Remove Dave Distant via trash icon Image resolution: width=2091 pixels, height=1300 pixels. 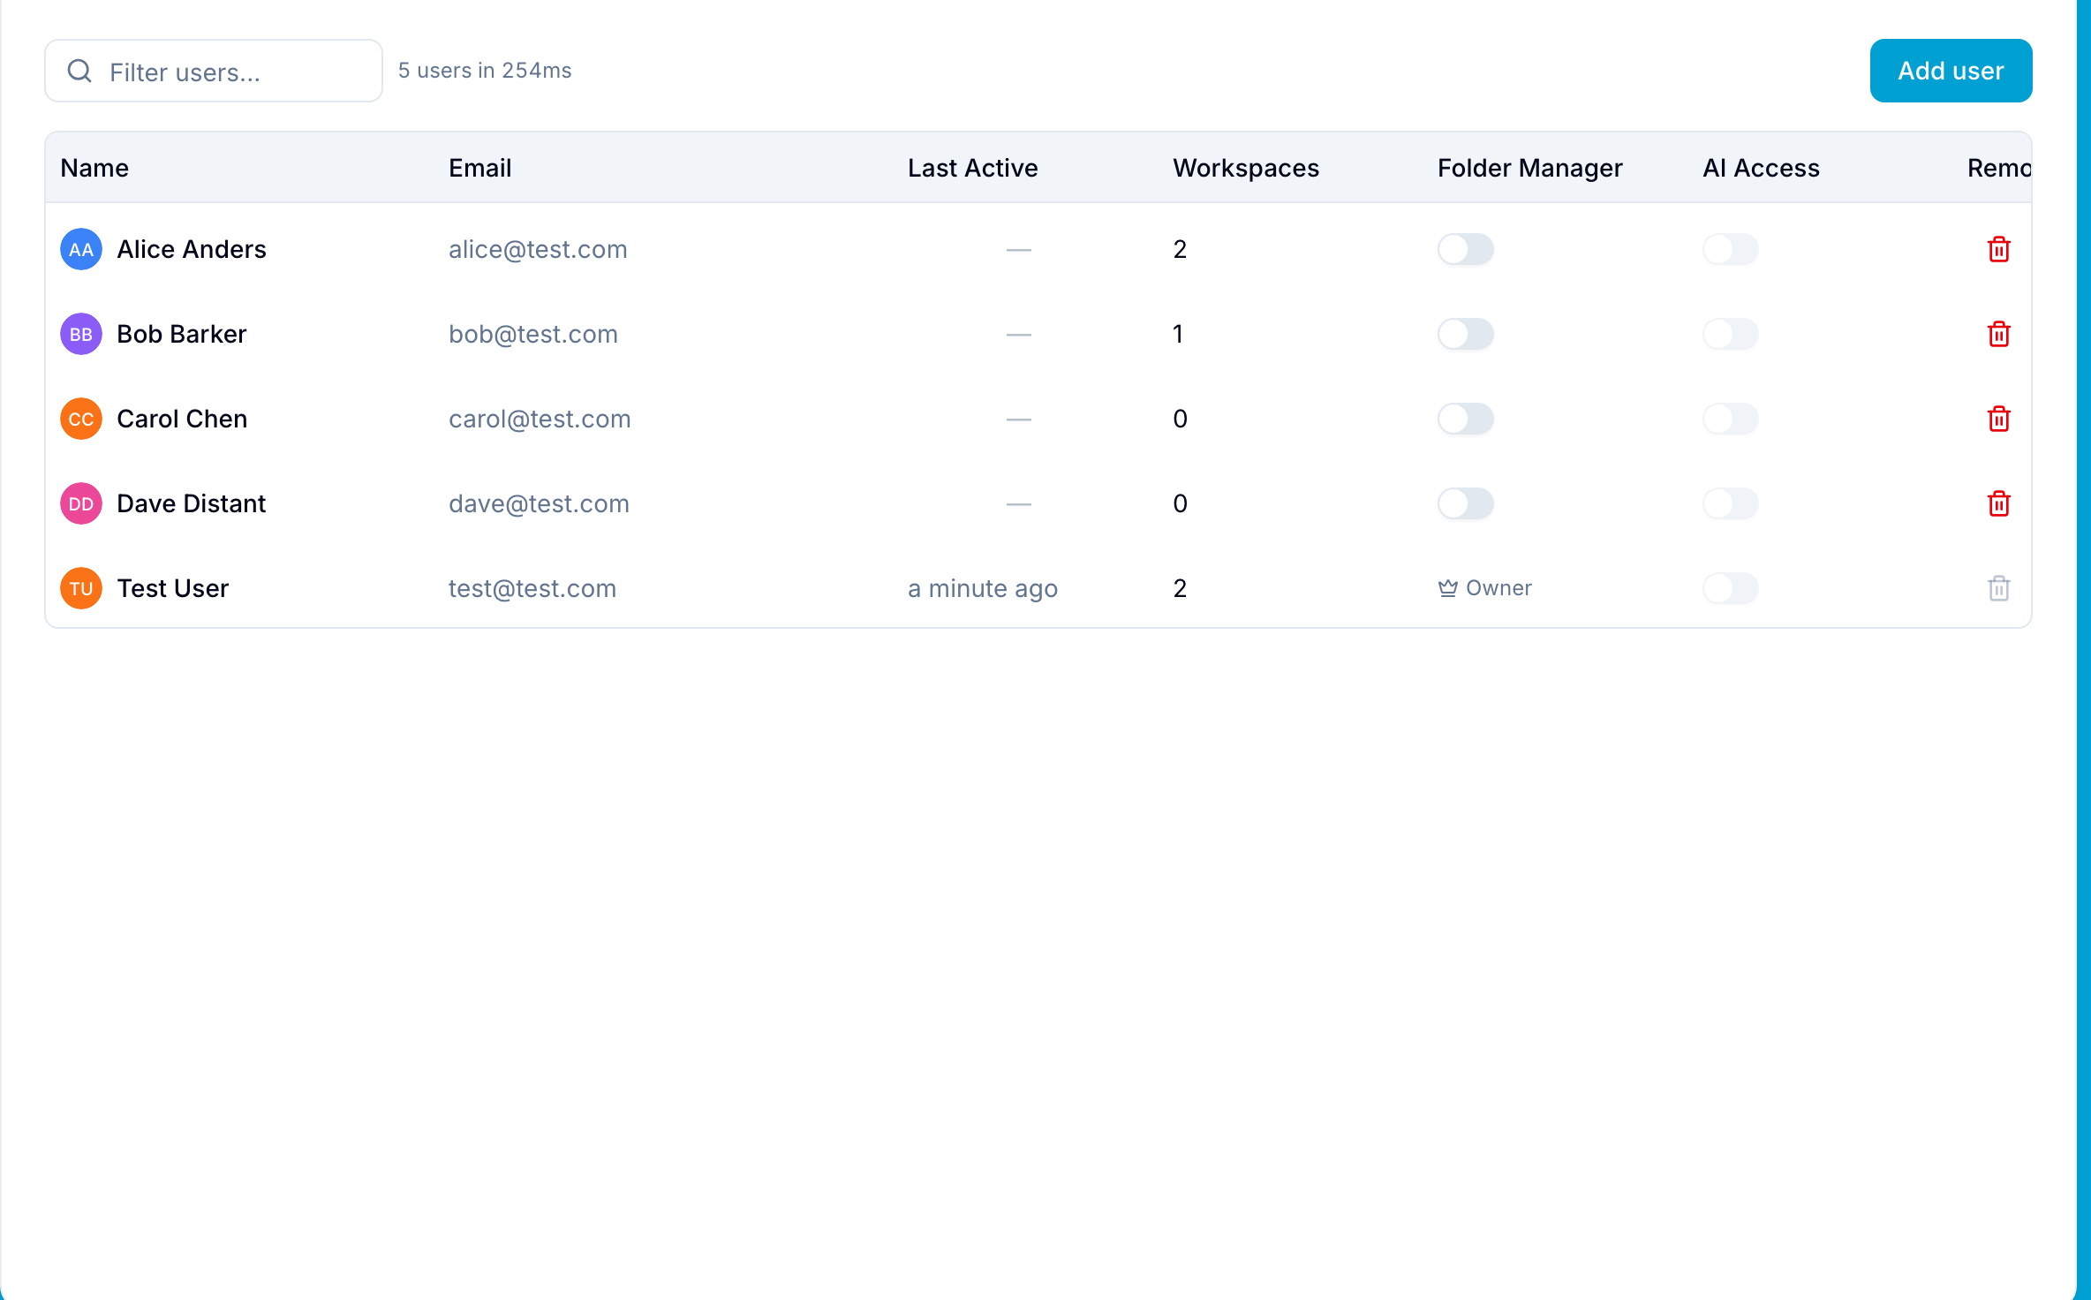click(x=1998, y=503)
